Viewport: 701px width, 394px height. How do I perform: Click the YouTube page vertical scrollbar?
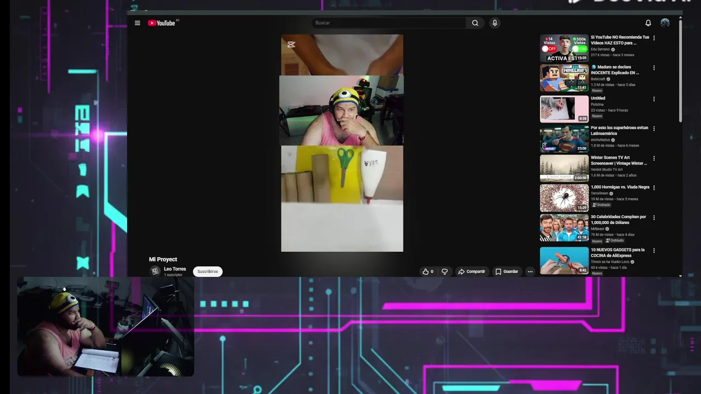680,71
